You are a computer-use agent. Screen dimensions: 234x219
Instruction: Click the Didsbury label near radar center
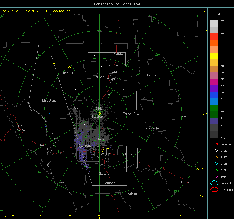(x=98, y=117)
